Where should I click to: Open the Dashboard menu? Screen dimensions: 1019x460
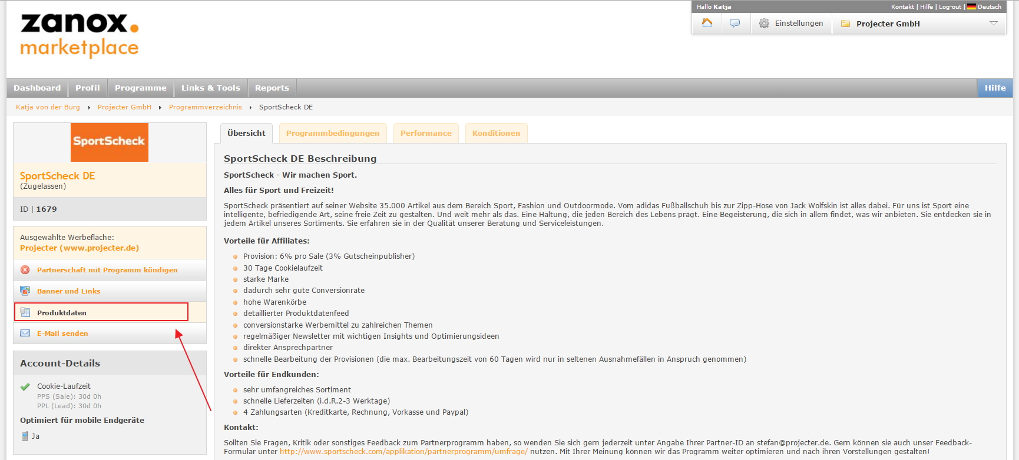pyautogui.click(x=37, y=88)
